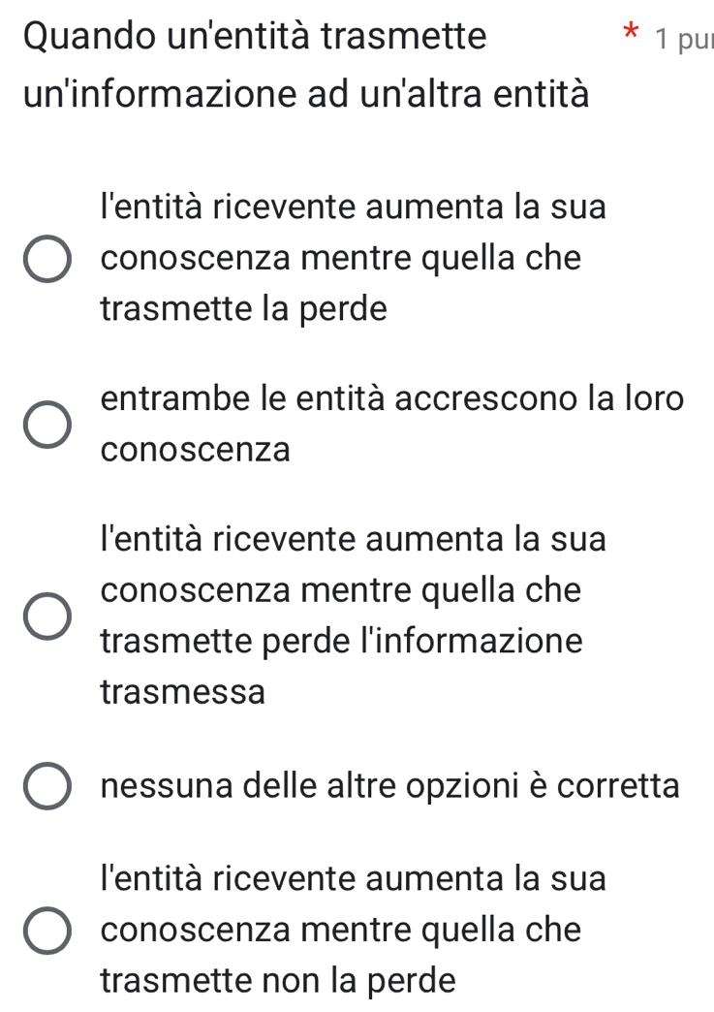Select the "entrambe le entità accrescono" radio button

47,425
